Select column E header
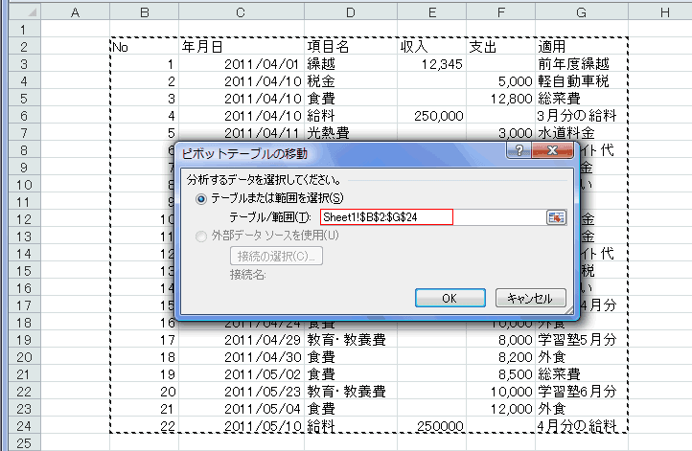692x451 pixels. pyautogui.click(x=432, y=11)
